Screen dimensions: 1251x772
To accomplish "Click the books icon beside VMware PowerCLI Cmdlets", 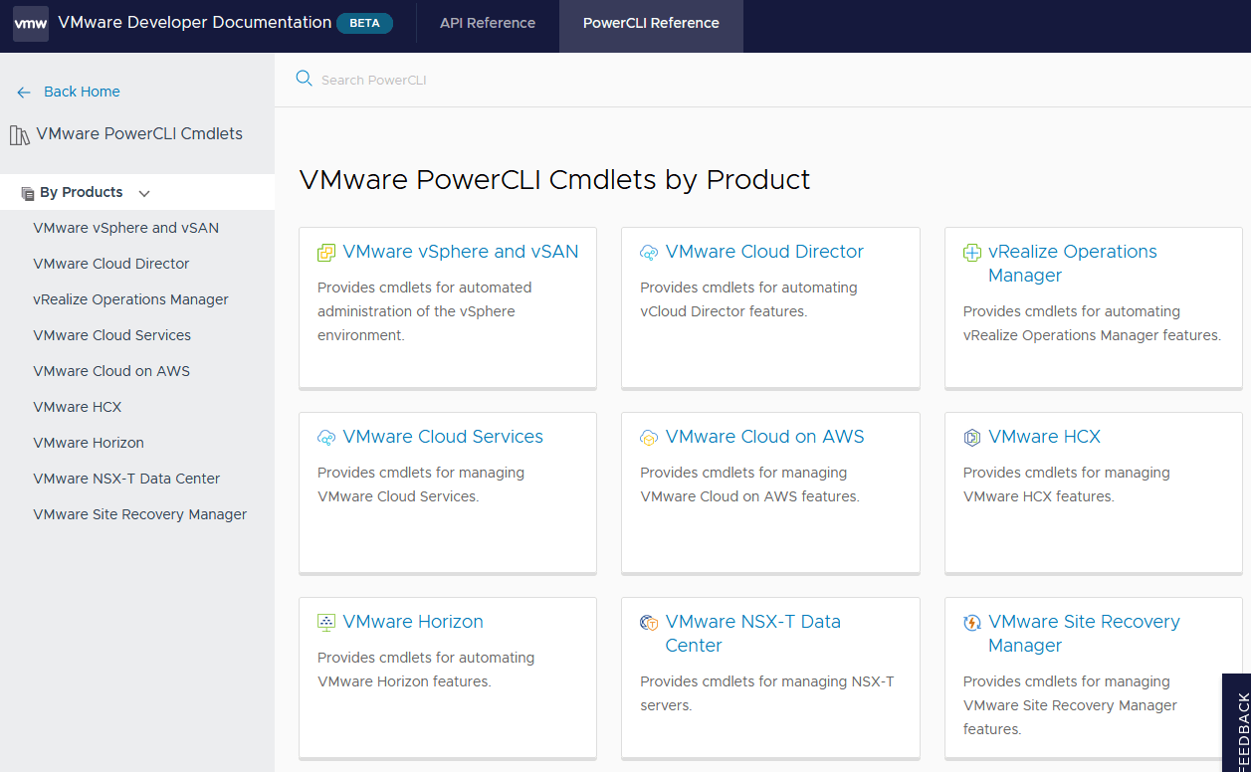I will coord(20,134).
